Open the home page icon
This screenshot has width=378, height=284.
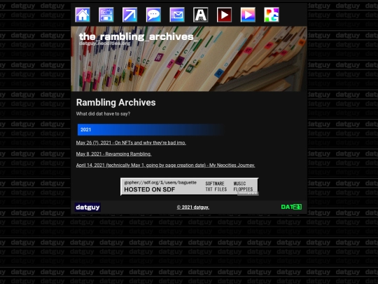(x=83, y=15)
